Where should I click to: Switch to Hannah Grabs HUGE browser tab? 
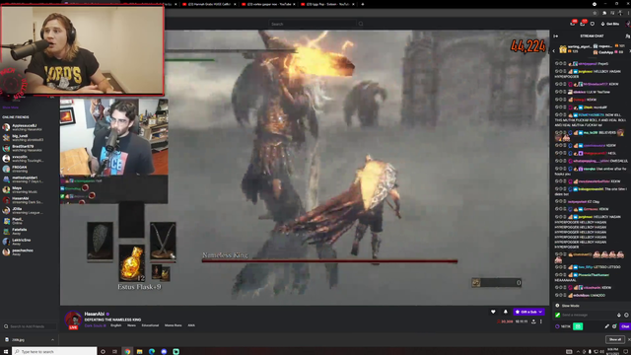[x=209, y=4]
